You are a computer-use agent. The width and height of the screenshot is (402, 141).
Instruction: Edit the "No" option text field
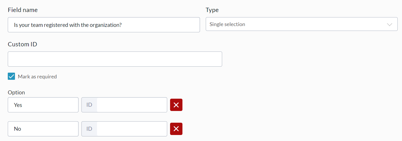click(x=43, y=129)
